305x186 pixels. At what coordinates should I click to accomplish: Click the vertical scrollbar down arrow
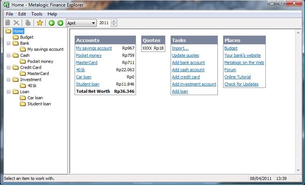pyautogui.click(x=298, y=171)
